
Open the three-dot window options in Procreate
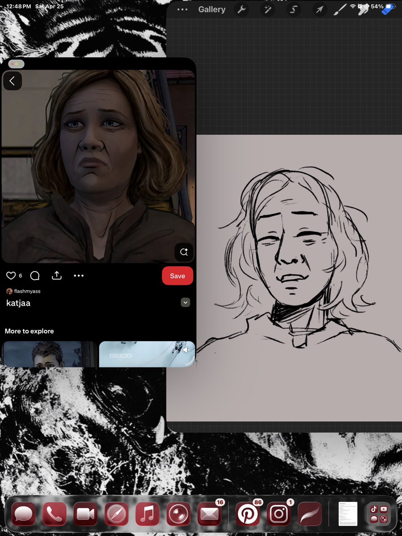[182, 9]
